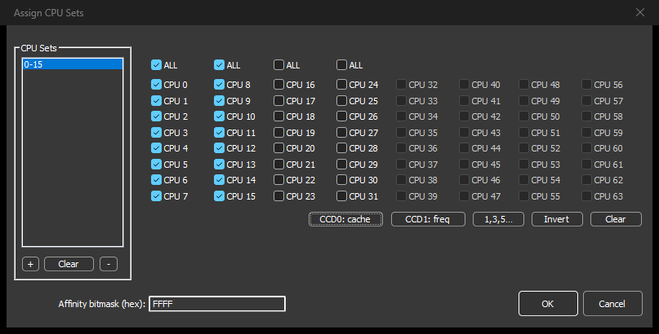659x334 pixels.
Task: Tick the CPU 25 checkbox
Action: click(x=341, y=101)
